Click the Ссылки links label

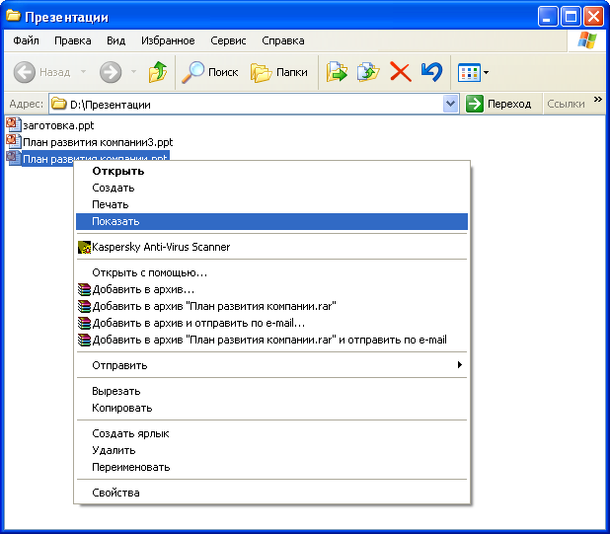[566, 105]
